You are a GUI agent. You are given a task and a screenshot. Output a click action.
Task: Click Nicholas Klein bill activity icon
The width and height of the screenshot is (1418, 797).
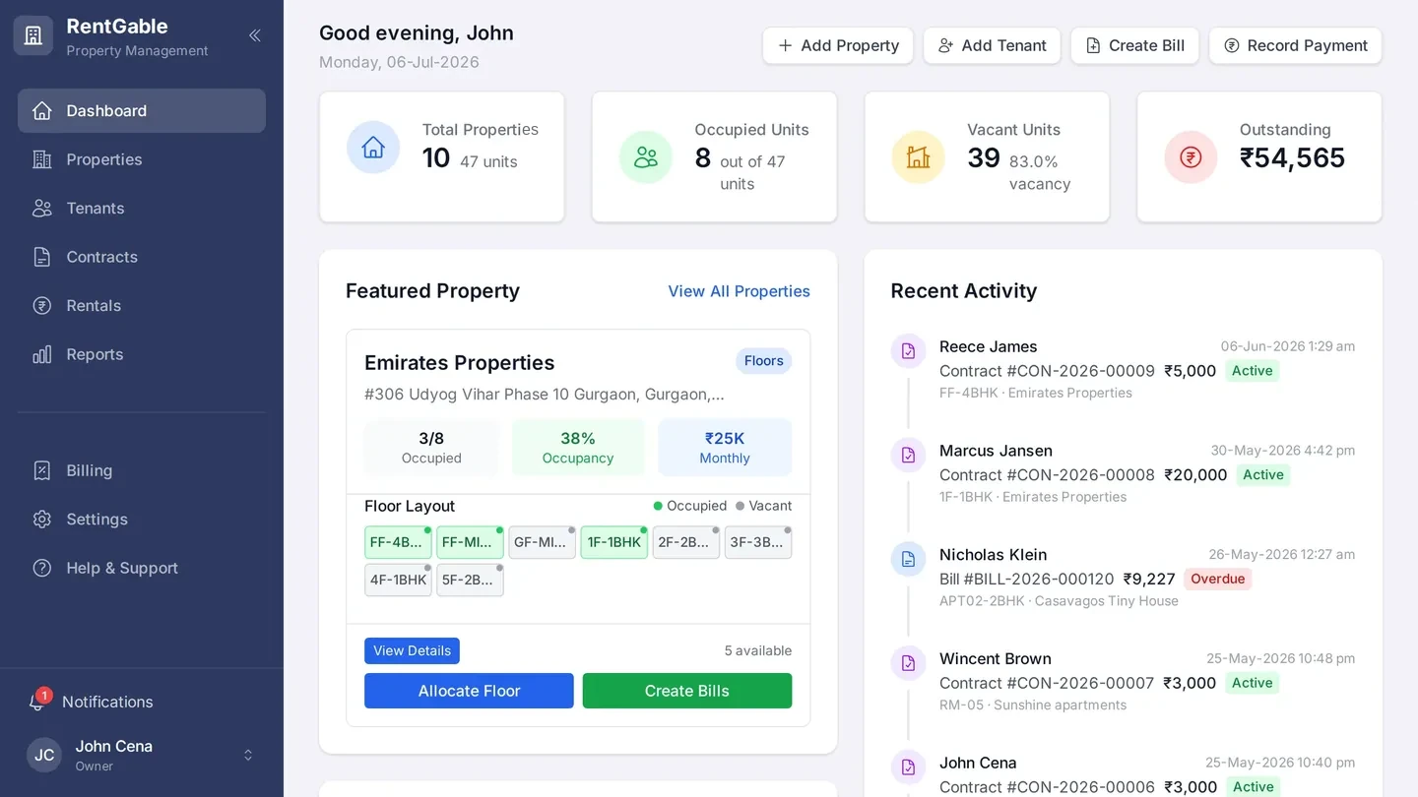click(908, 560)
